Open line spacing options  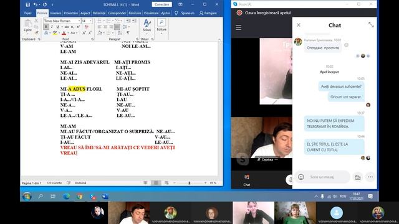coord(125,27)
